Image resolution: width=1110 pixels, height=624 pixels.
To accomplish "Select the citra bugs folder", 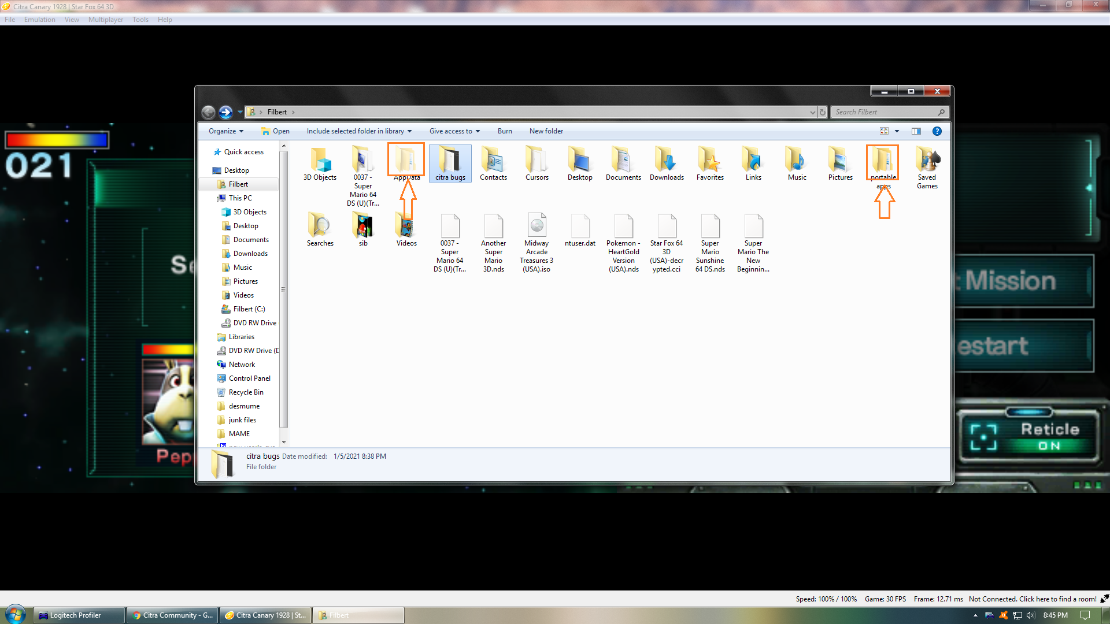I will [450, 164].
